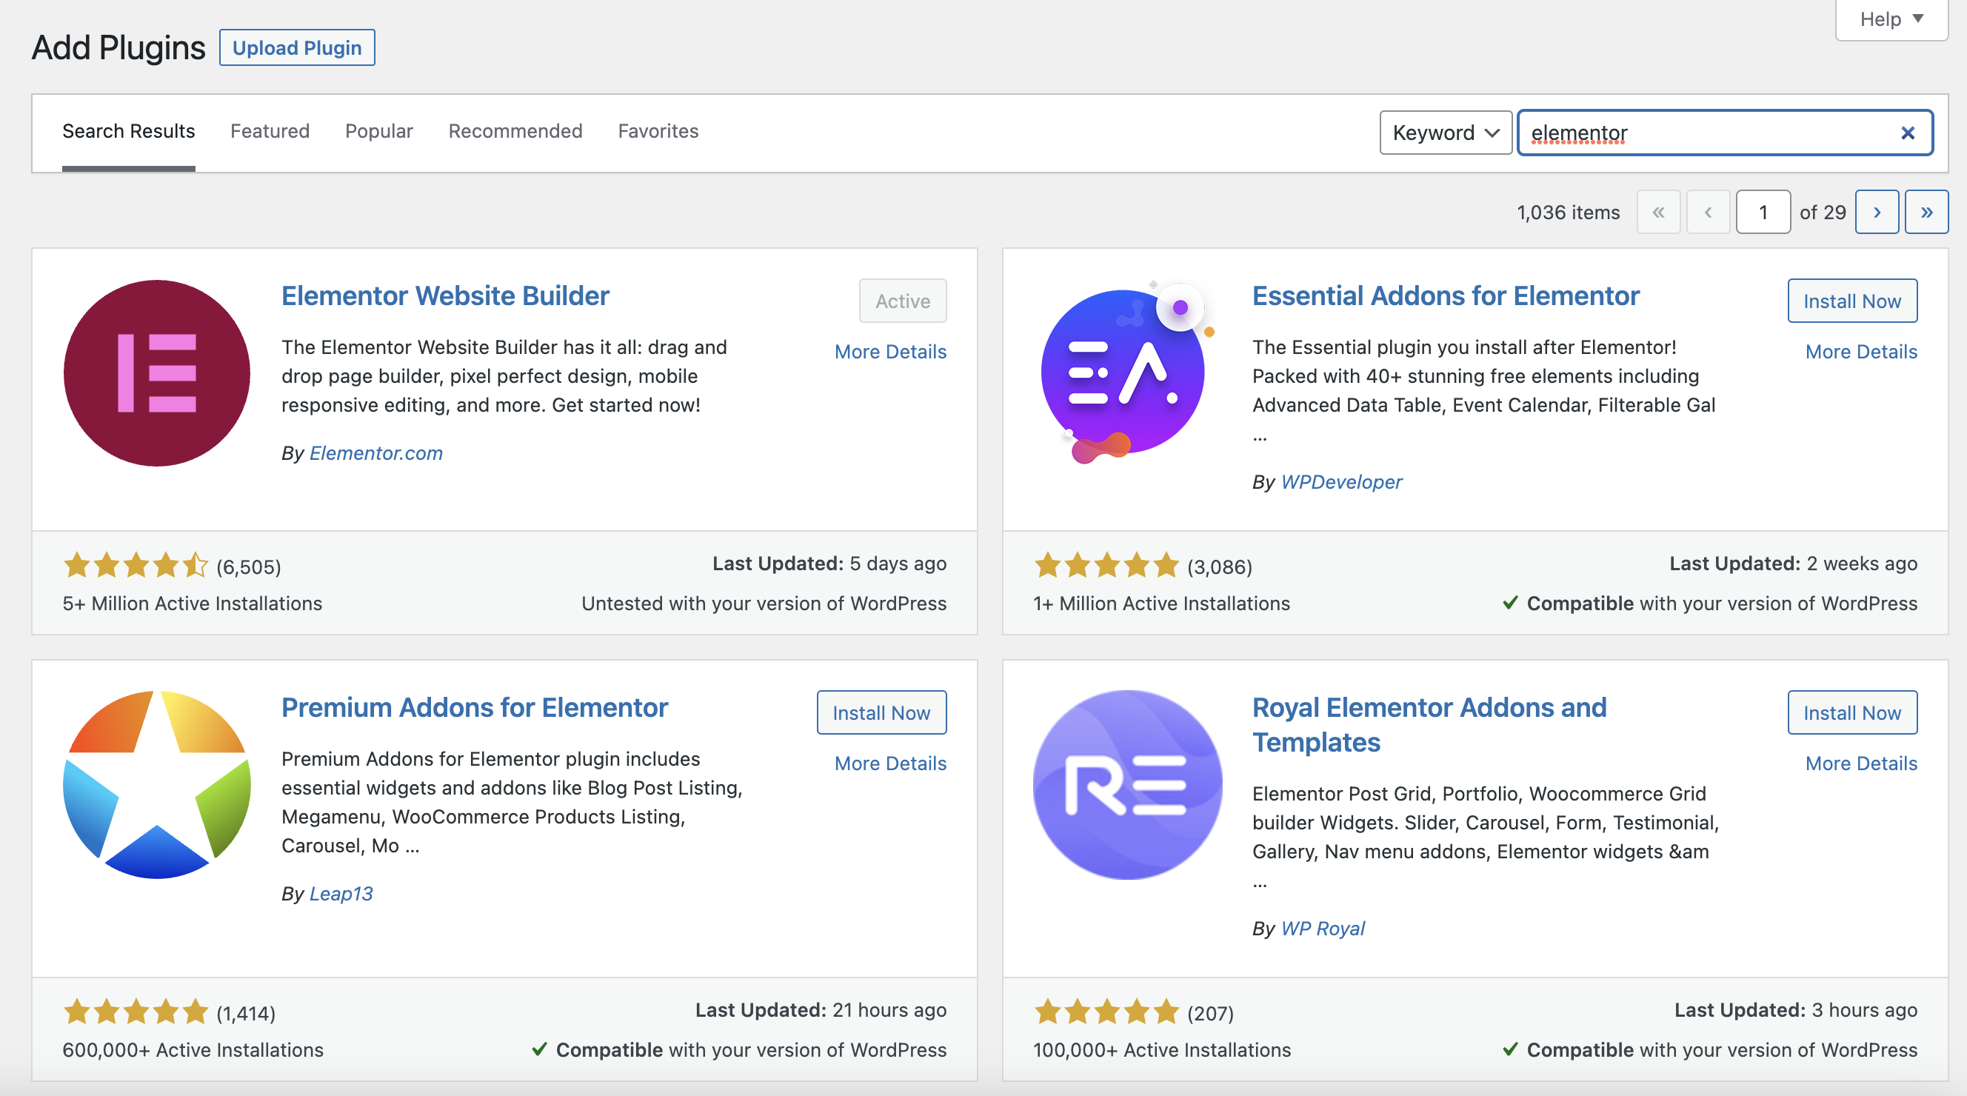Click the Elementor Website Builder logo icon
This screenshot has width=1967, height=1096.
click(x=156, y=372)
